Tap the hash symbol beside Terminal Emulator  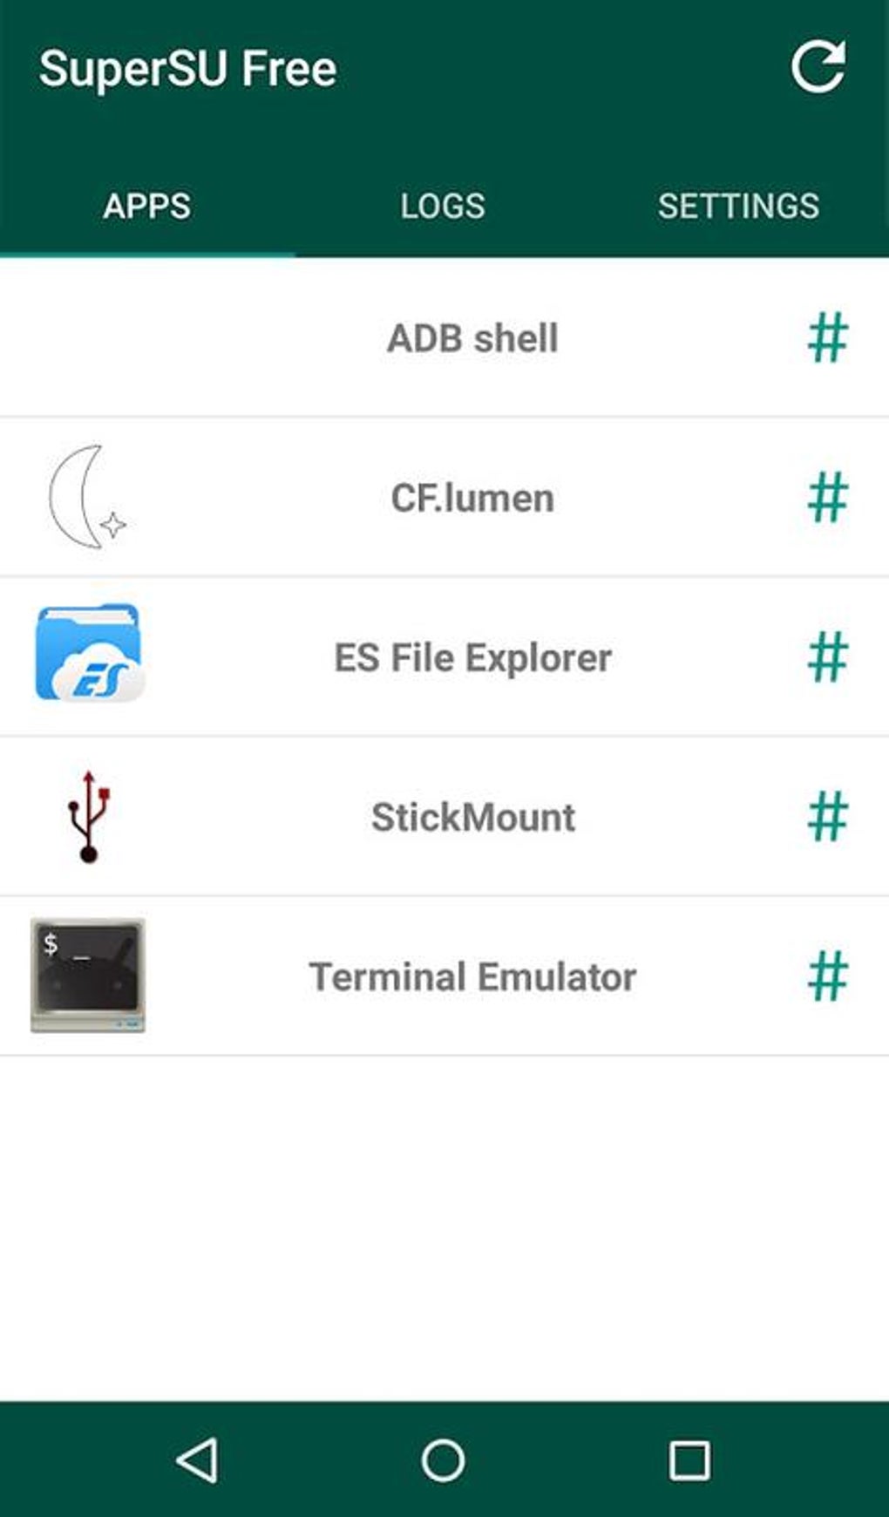(827, 976)
